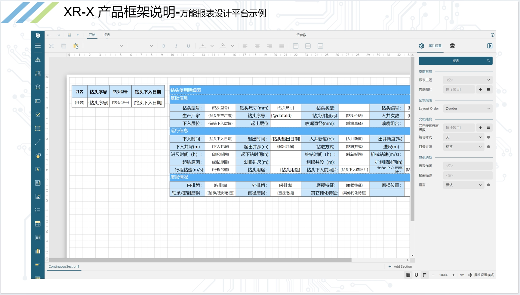Screen dimensions: 520x295
Task: Select the formatted text tool icon
Action: coord(38,183)
